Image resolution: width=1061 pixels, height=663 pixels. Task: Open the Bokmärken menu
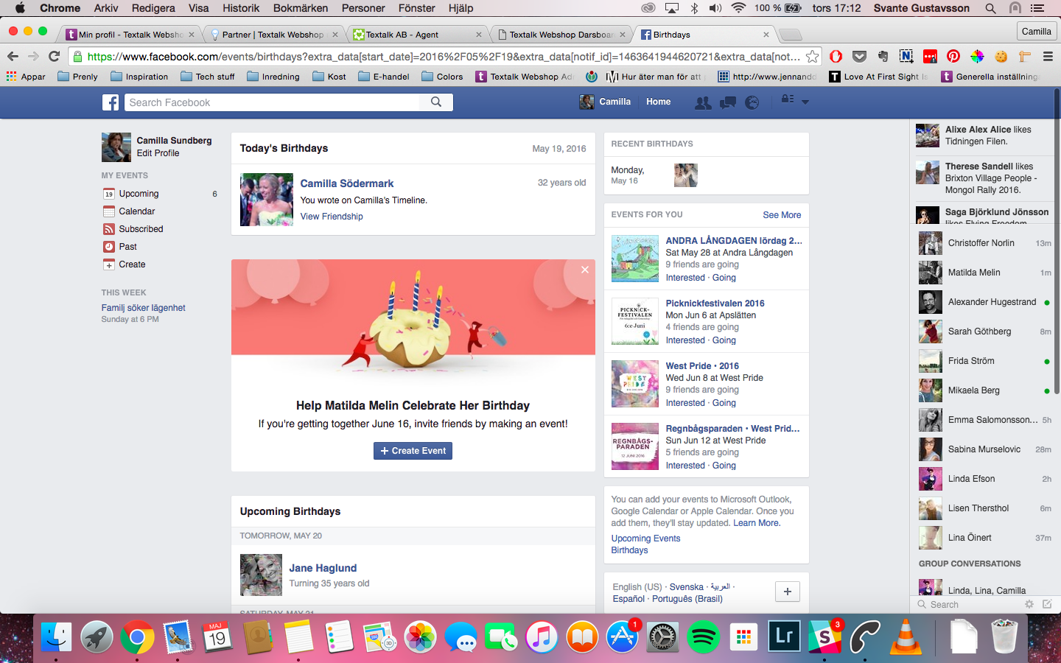coord(301,8)
